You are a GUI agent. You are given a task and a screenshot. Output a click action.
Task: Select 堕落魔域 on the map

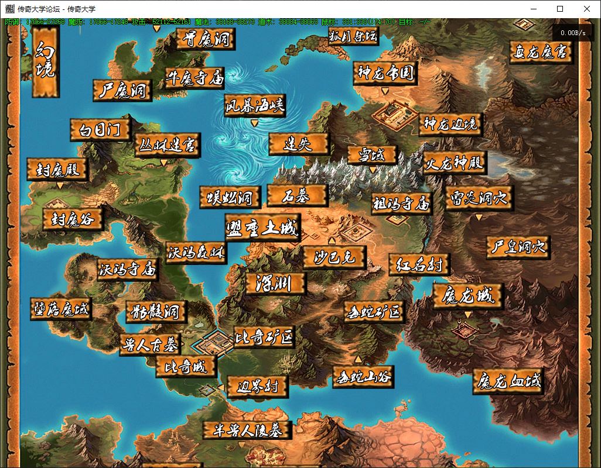(61, 309)
